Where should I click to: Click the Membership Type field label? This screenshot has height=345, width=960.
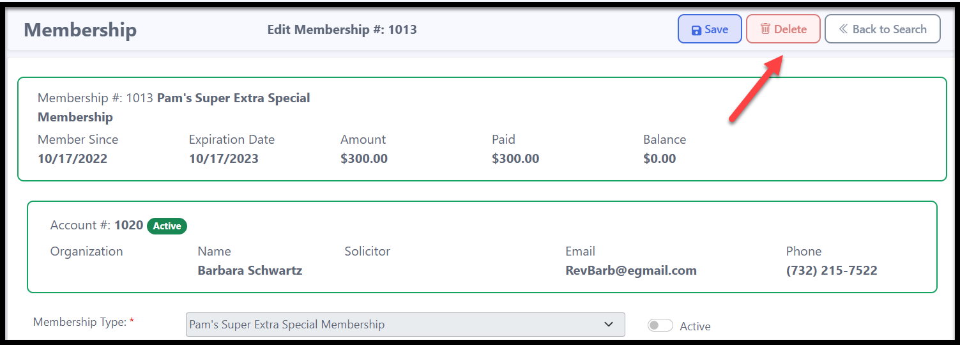point(84,322)
